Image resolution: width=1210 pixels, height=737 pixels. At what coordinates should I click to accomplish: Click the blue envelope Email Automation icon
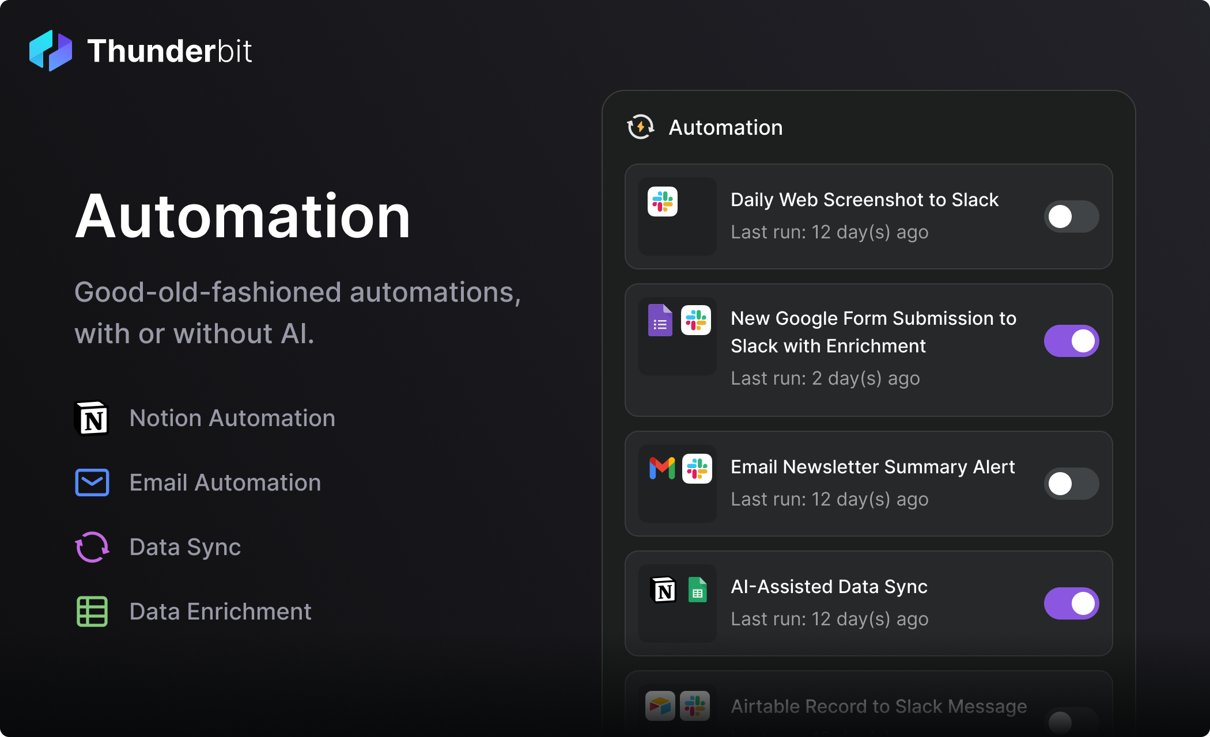tap(92, 483)
